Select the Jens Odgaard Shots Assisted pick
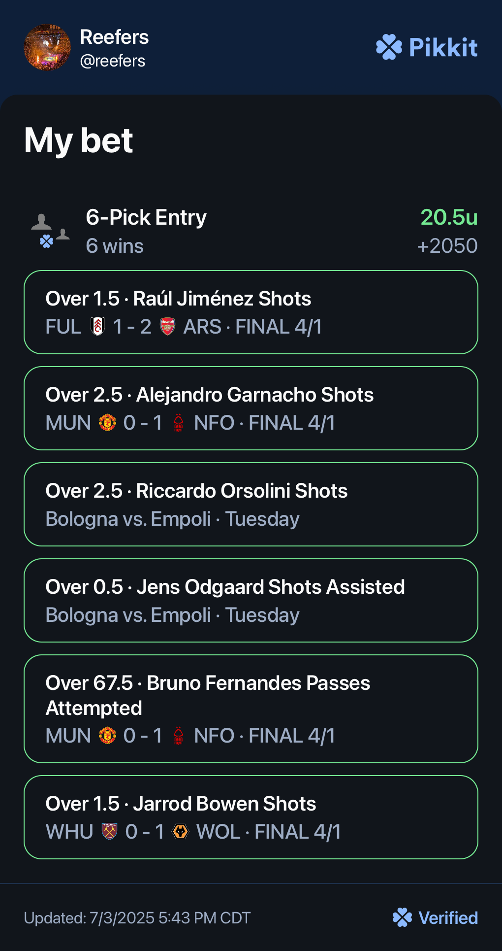502x951 pixels. pyautogui.click(x=251, y=601)
